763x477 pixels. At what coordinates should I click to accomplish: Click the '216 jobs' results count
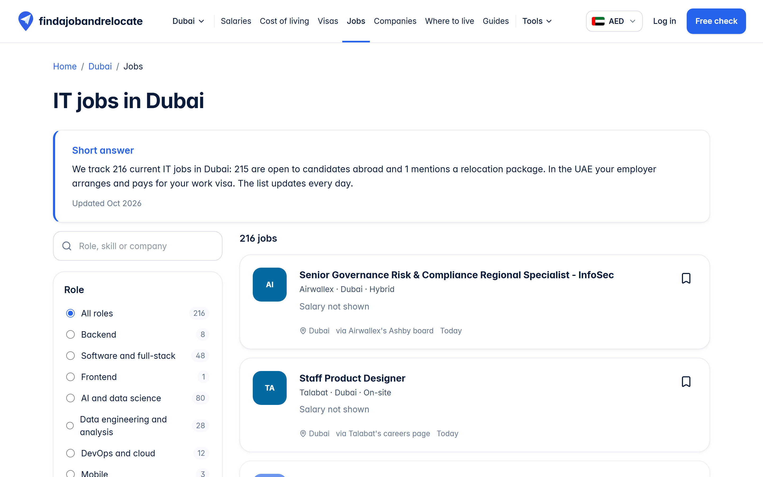click(x=258, y=238)
